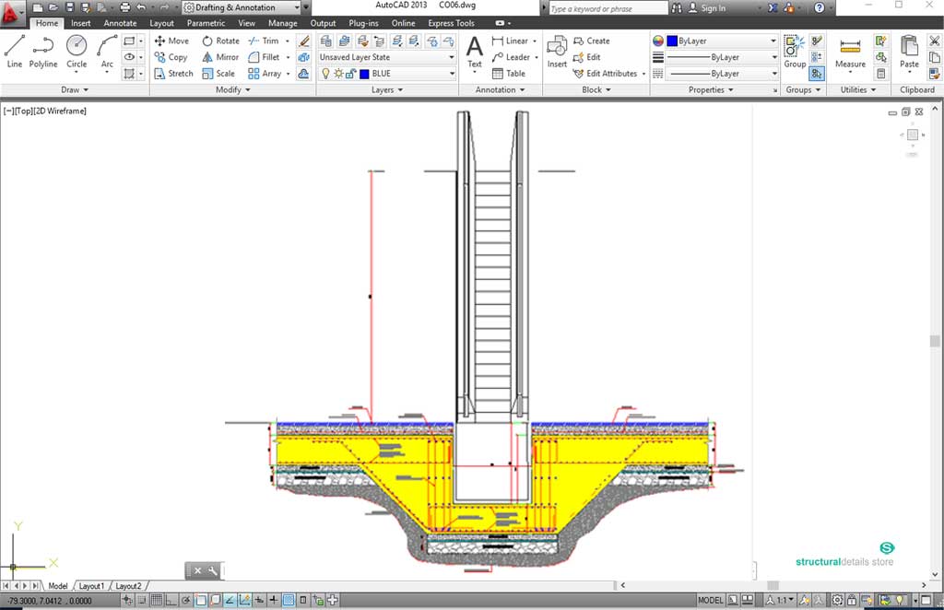Click the blue ByLayer color swatch
This screenshot has height=610, width=944.
pyautogui.click(x=672, y=41)
